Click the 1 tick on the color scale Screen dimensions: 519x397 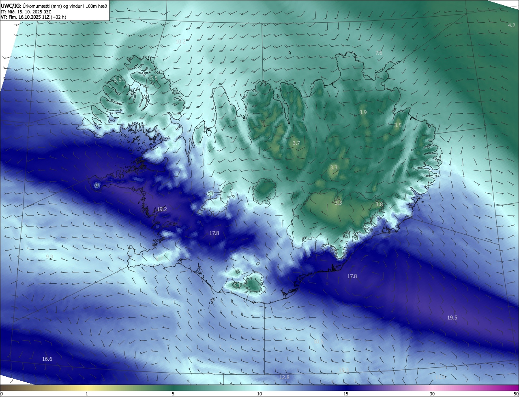[87, 394]
